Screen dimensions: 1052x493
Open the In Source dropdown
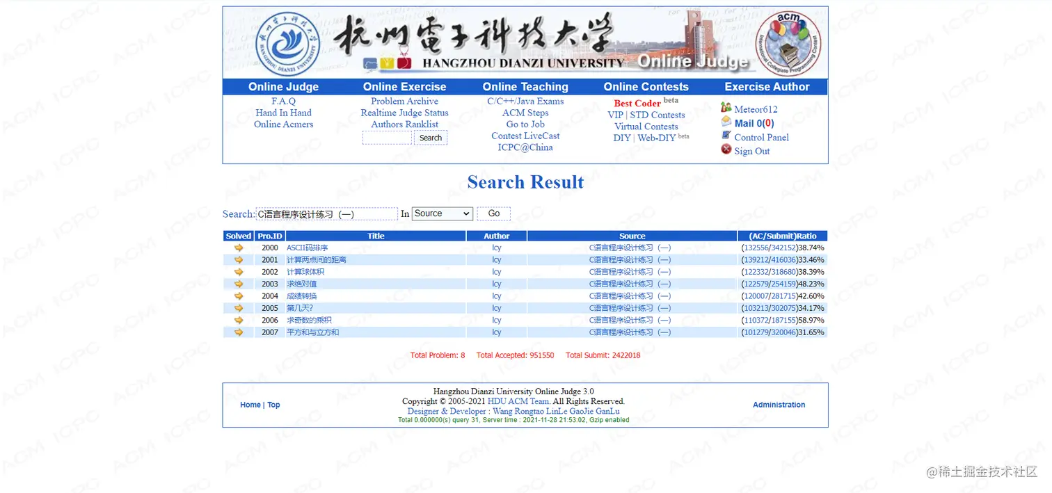tap(443, 213)
